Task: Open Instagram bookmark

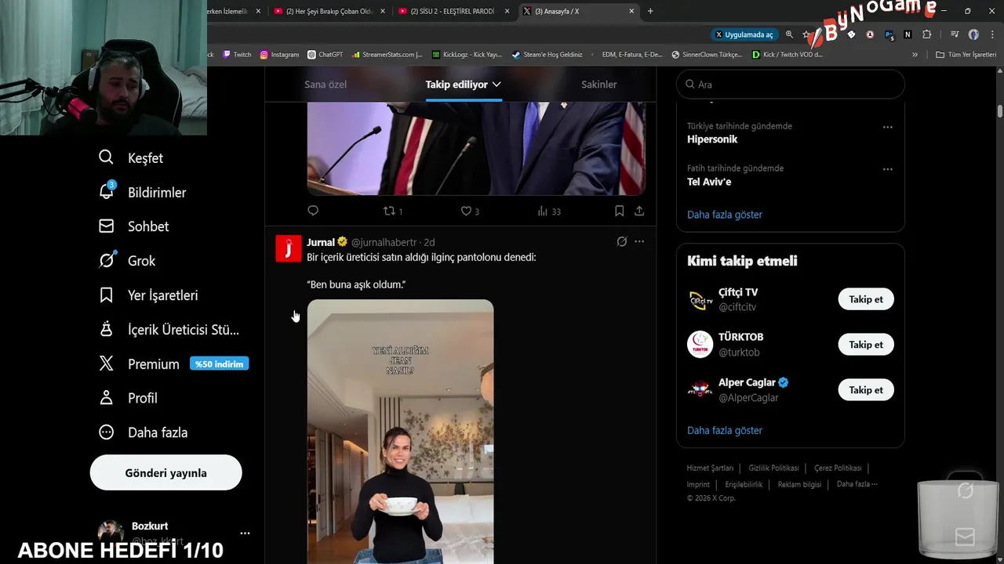Action: tap(279, 55)
